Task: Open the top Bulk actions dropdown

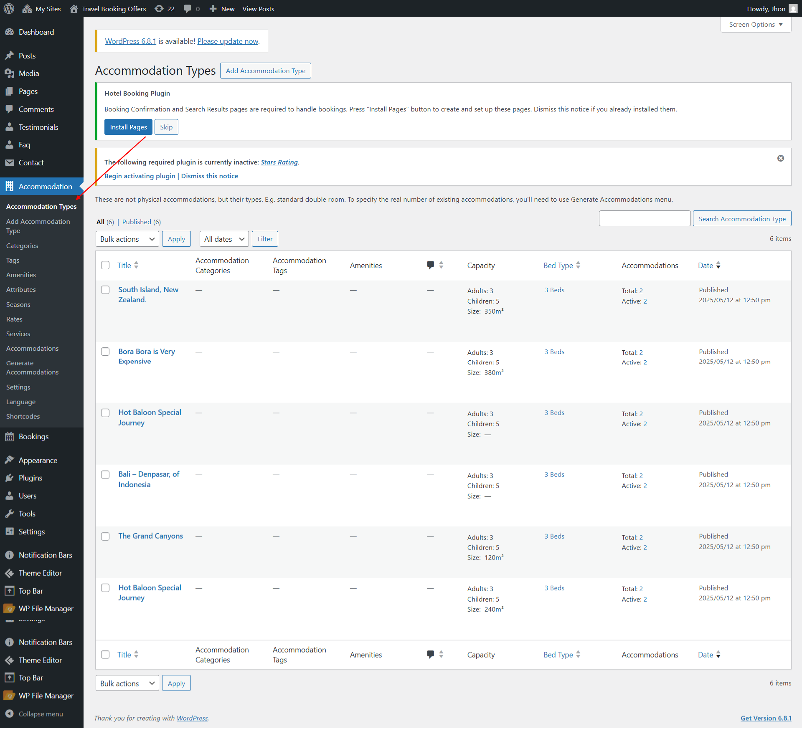Action: (127, 239)
